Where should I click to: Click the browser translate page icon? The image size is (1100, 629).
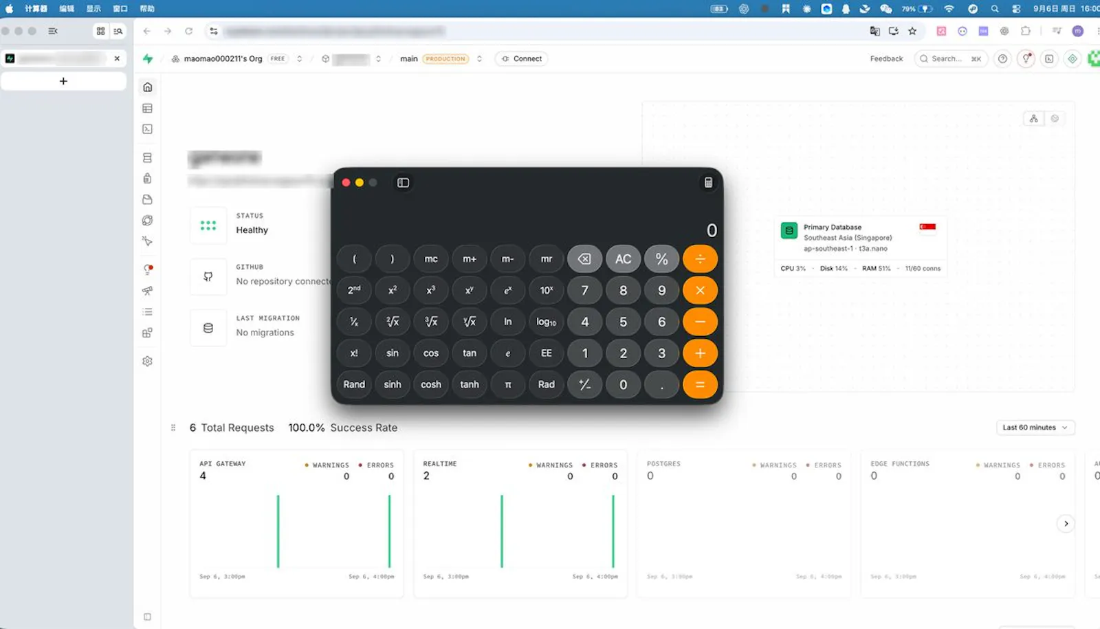pos(874,31)
